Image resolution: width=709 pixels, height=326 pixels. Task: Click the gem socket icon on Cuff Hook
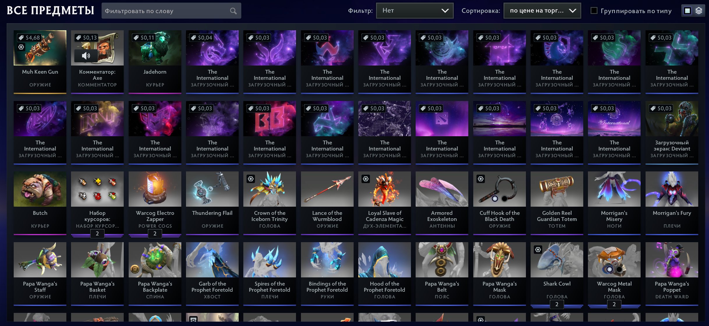pyautogui.click(x=481, y=179)
